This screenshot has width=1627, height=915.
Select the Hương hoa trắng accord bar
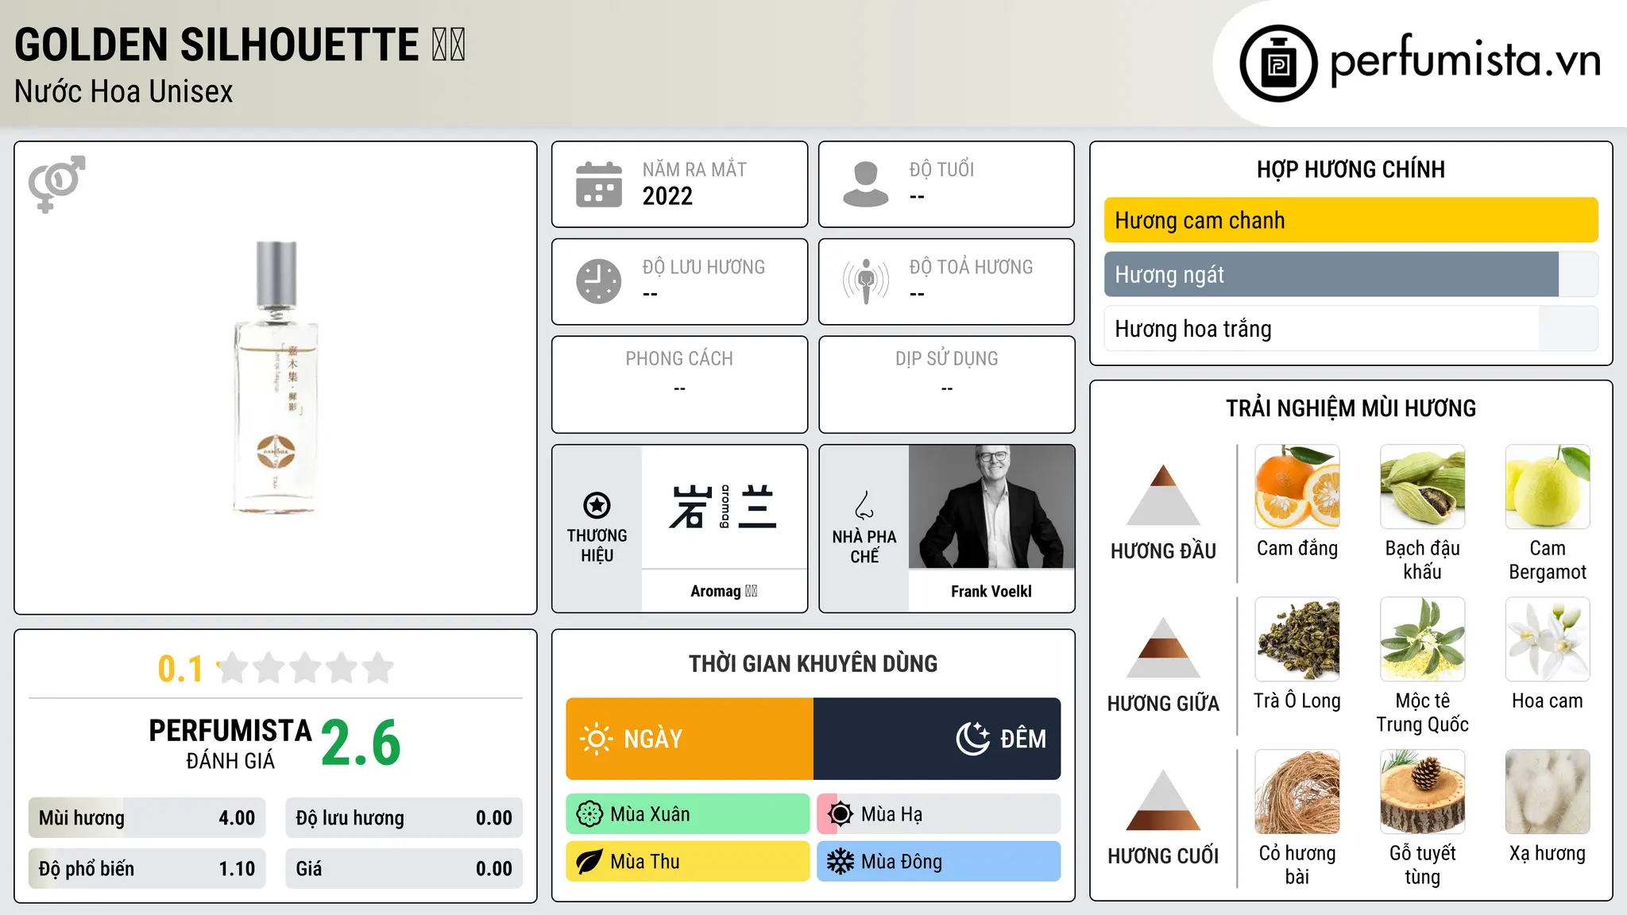(x=1351, y=328)
